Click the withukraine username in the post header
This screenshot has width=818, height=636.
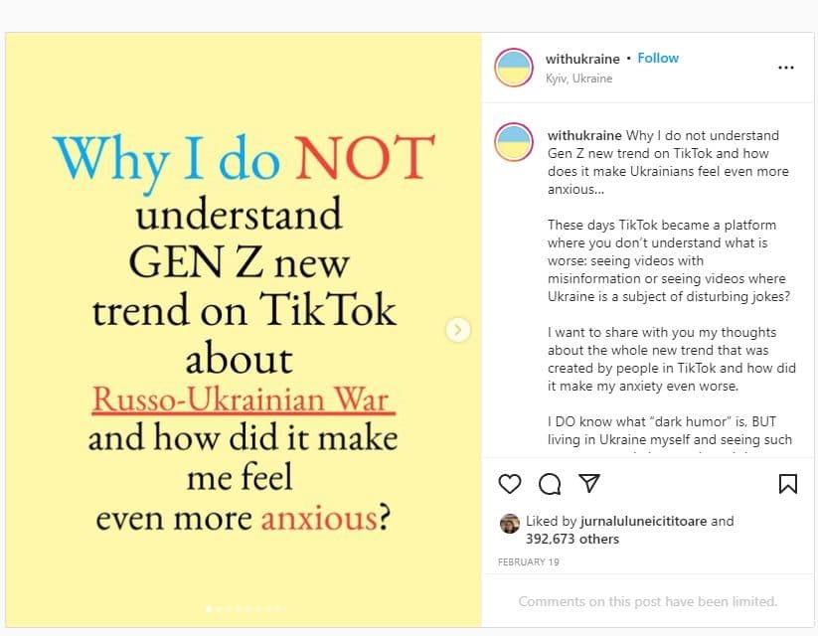581,59
